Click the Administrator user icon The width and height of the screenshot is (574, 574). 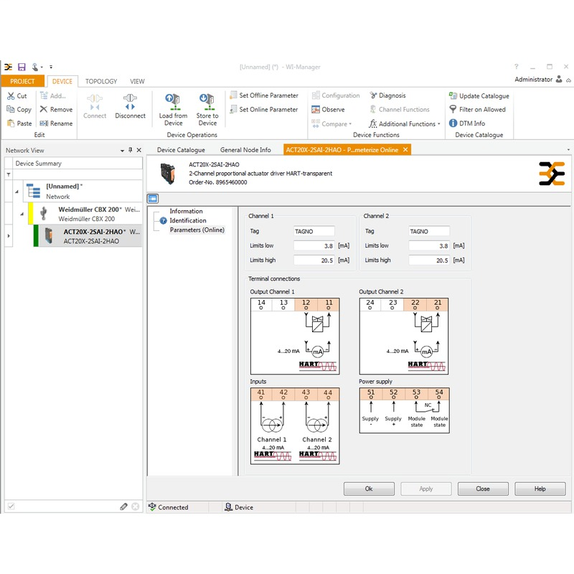tap(559, 79)
